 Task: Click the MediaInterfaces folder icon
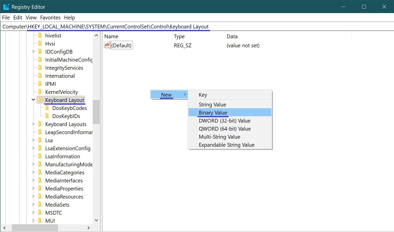[x=40, y=180]
